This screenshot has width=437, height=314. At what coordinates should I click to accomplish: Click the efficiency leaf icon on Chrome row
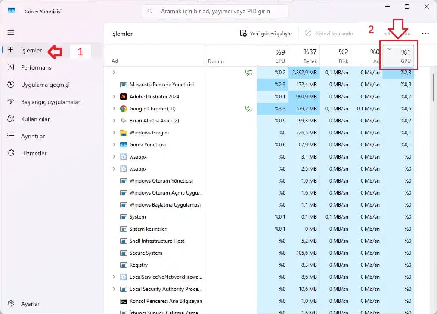[x=248, y=109]
